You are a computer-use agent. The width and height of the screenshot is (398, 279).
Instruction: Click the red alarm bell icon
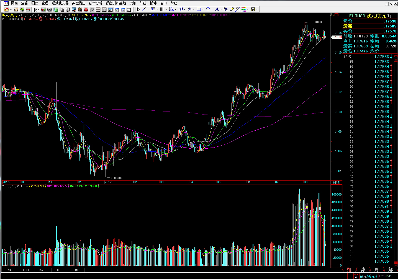(86, 10)
